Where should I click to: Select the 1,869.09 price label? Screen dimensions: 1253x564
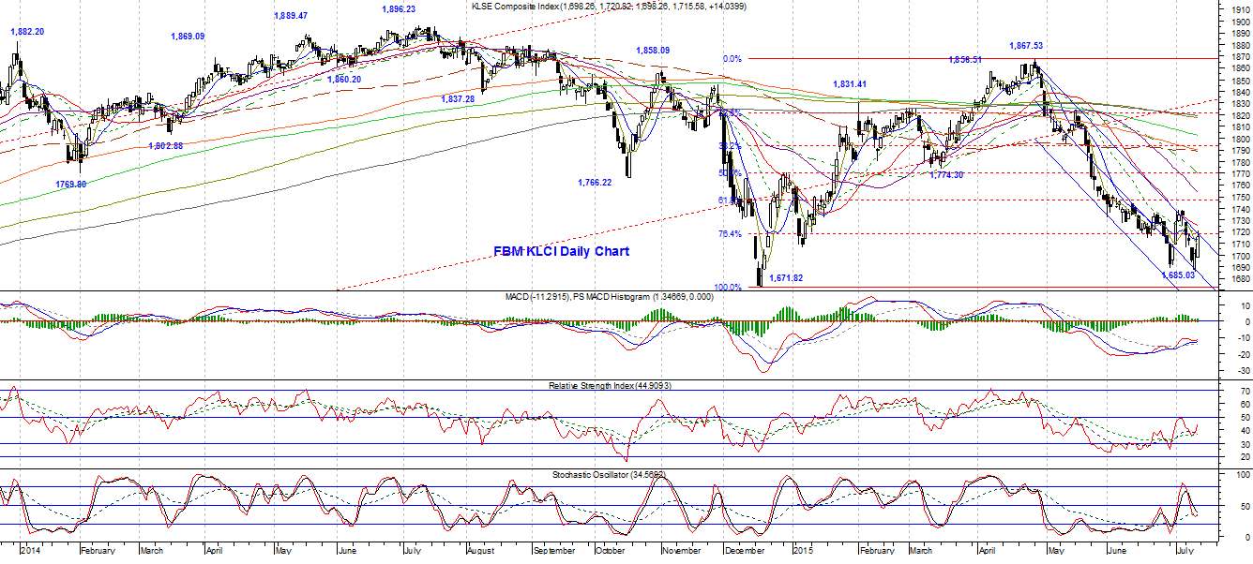click(188, 37)
